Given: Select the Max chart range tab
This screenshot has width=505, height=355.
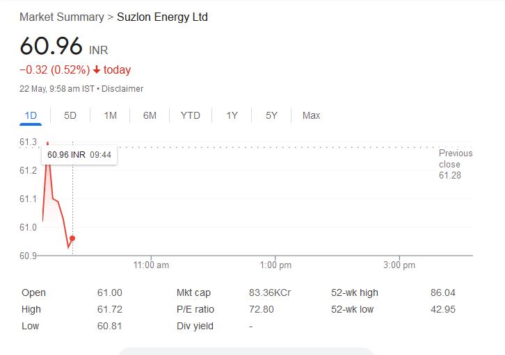Looking at the screenshot, I should [311, 115].
